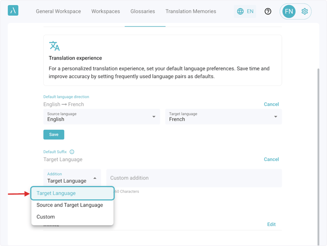Show info for Default Suffix

pyautogui.click(x=72, y=152)
